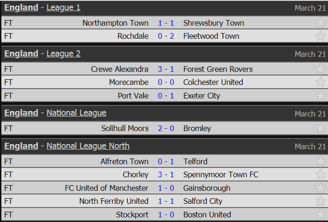Screen dimensions: 328x222
Task: Mark Morecambe vs Colchester United as favorite
Action: point(321,82)
